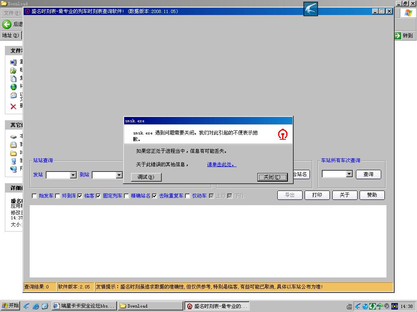
Task: Click the Rising bird icon in title bar
Action: 310,9
